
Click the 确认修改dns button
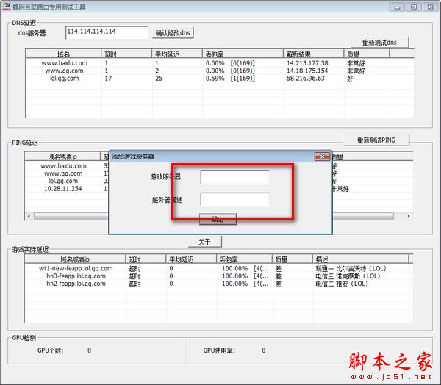pyautogui.click(x=173, y=33)
